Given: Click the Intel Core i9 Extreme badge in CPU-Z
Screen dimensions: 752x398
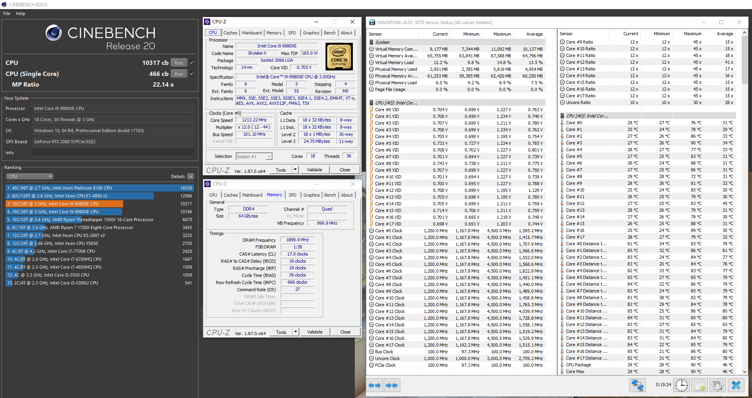Looking at the screenshot, I should (x=339, y=57).
